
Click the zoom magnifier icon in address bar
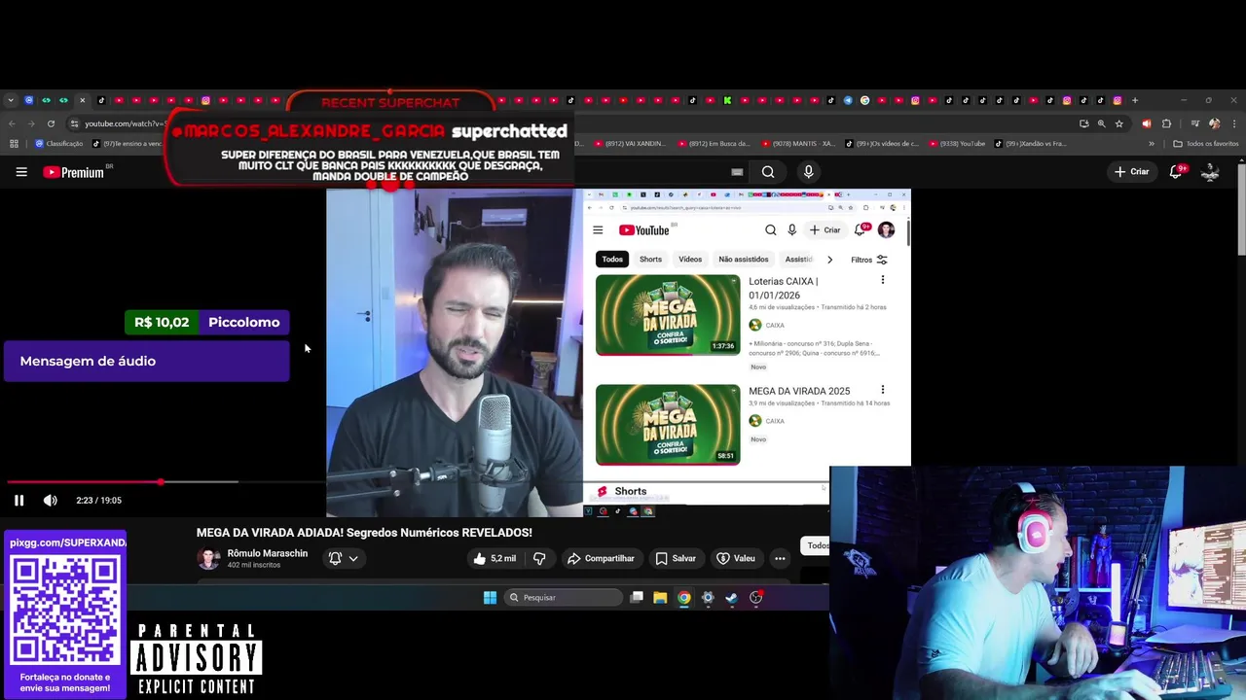1102,123
